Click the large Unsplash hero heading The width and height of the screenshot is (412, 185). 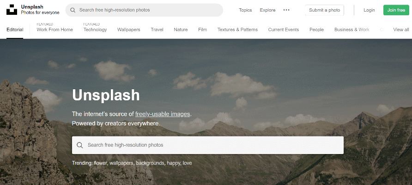pos(106,95)
